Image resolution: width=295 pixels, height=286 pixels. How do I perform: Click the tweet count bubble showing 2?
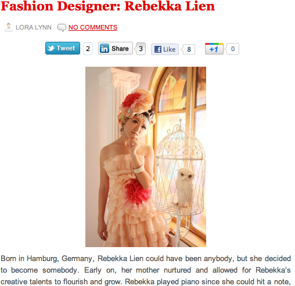(x=88, y=49)
